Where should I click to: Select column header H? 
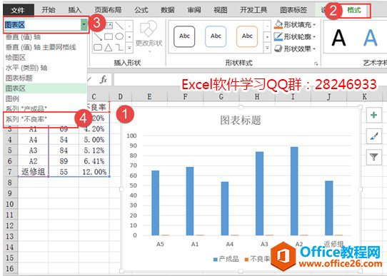(257, 96)
